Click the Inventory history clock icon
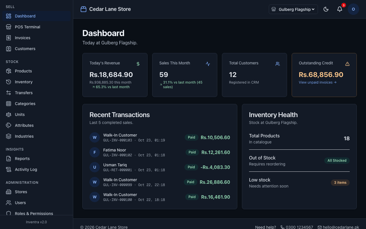Screen dimensions: 366x229 tap(9, 82)
